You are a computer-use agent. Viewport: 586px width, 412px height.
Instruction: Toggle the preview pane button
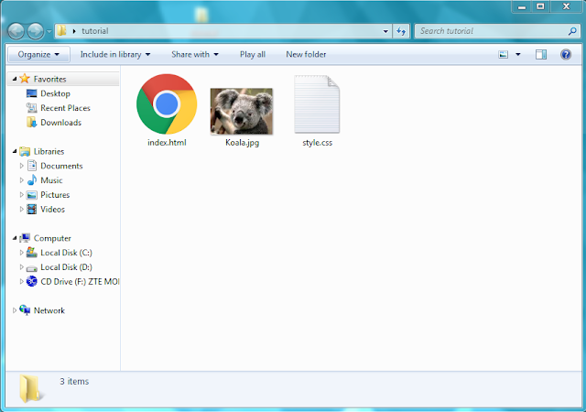coord(541,55)
